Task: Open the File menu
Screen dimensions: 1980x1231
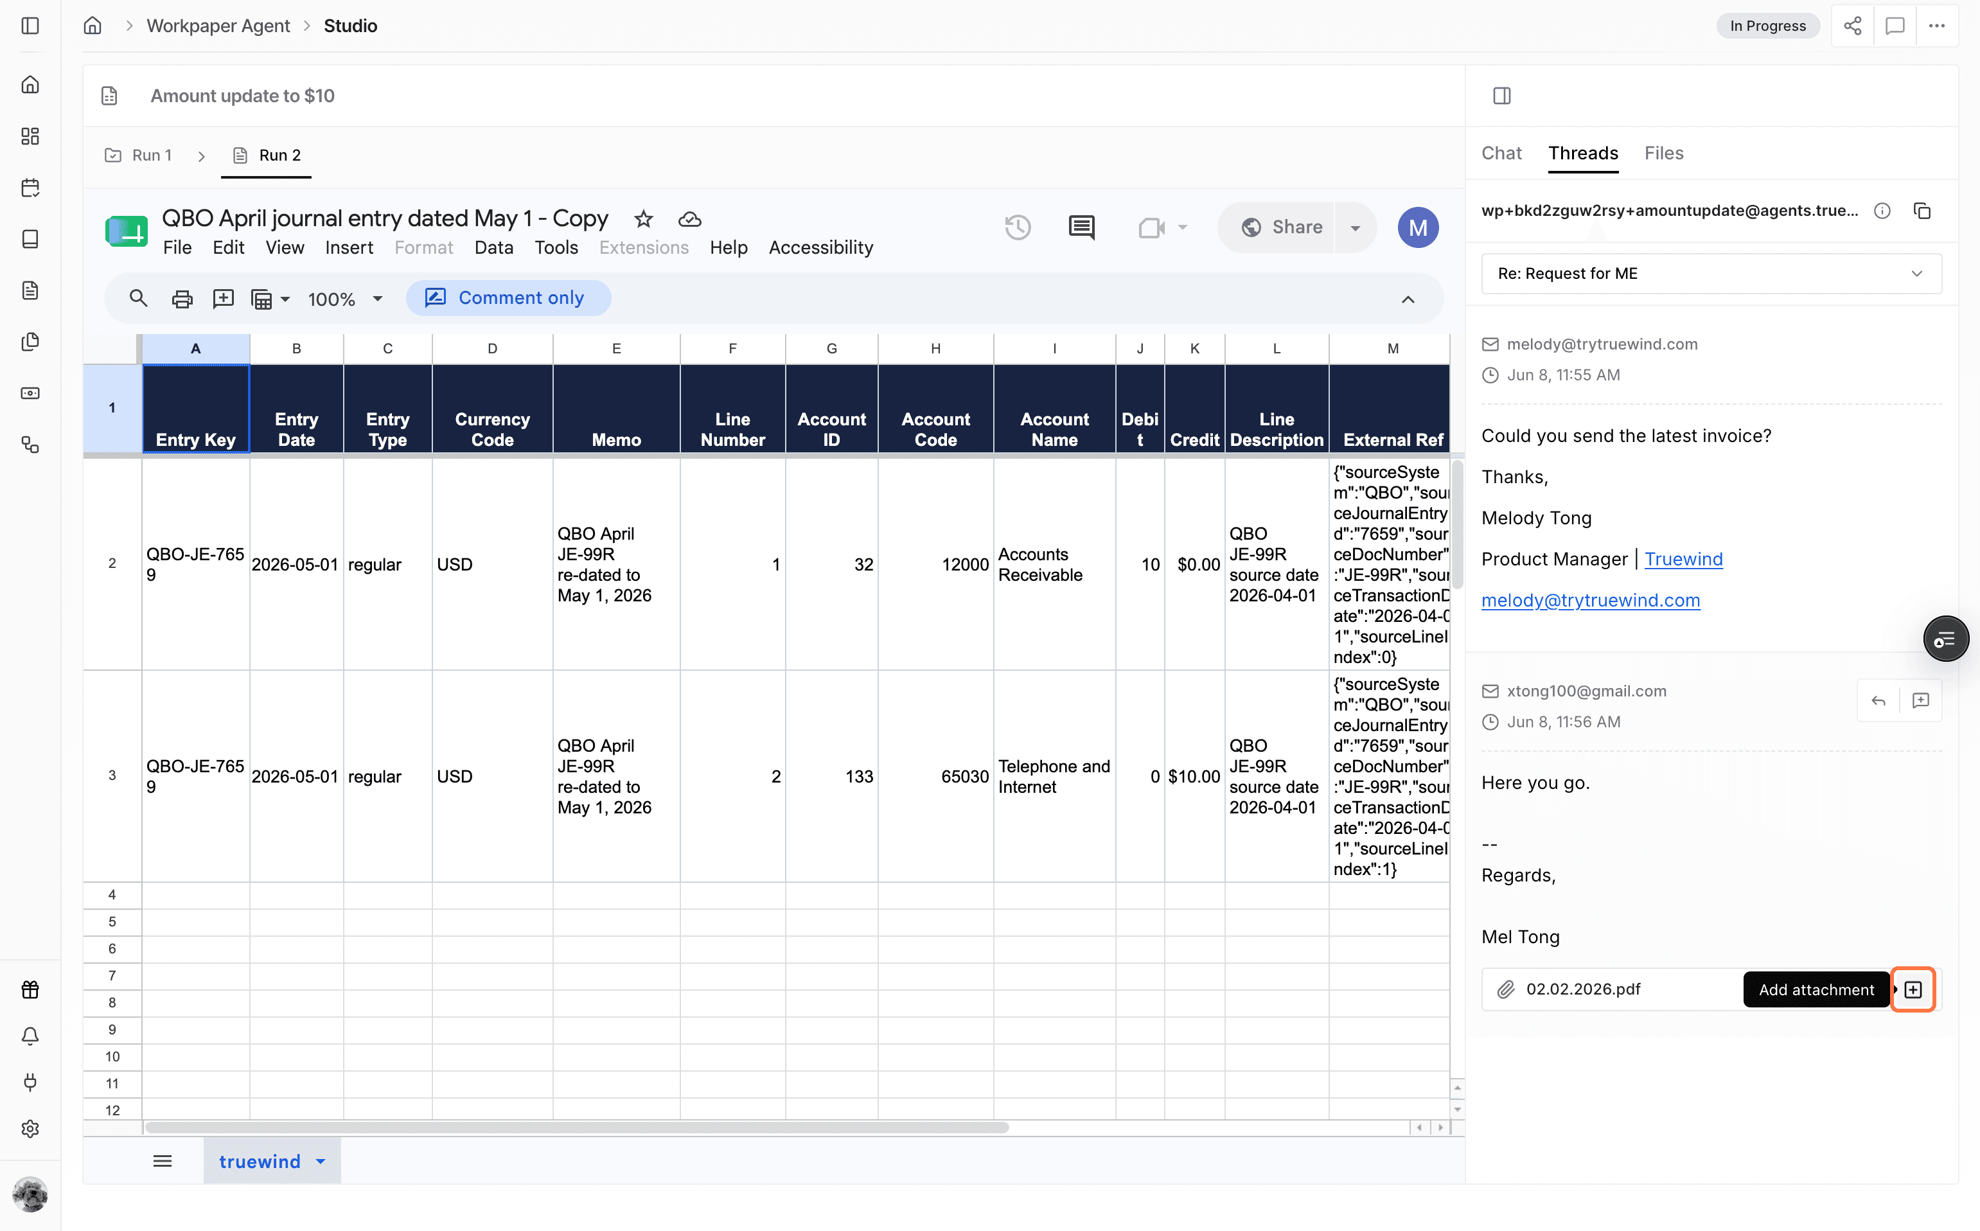Action: 177,247
